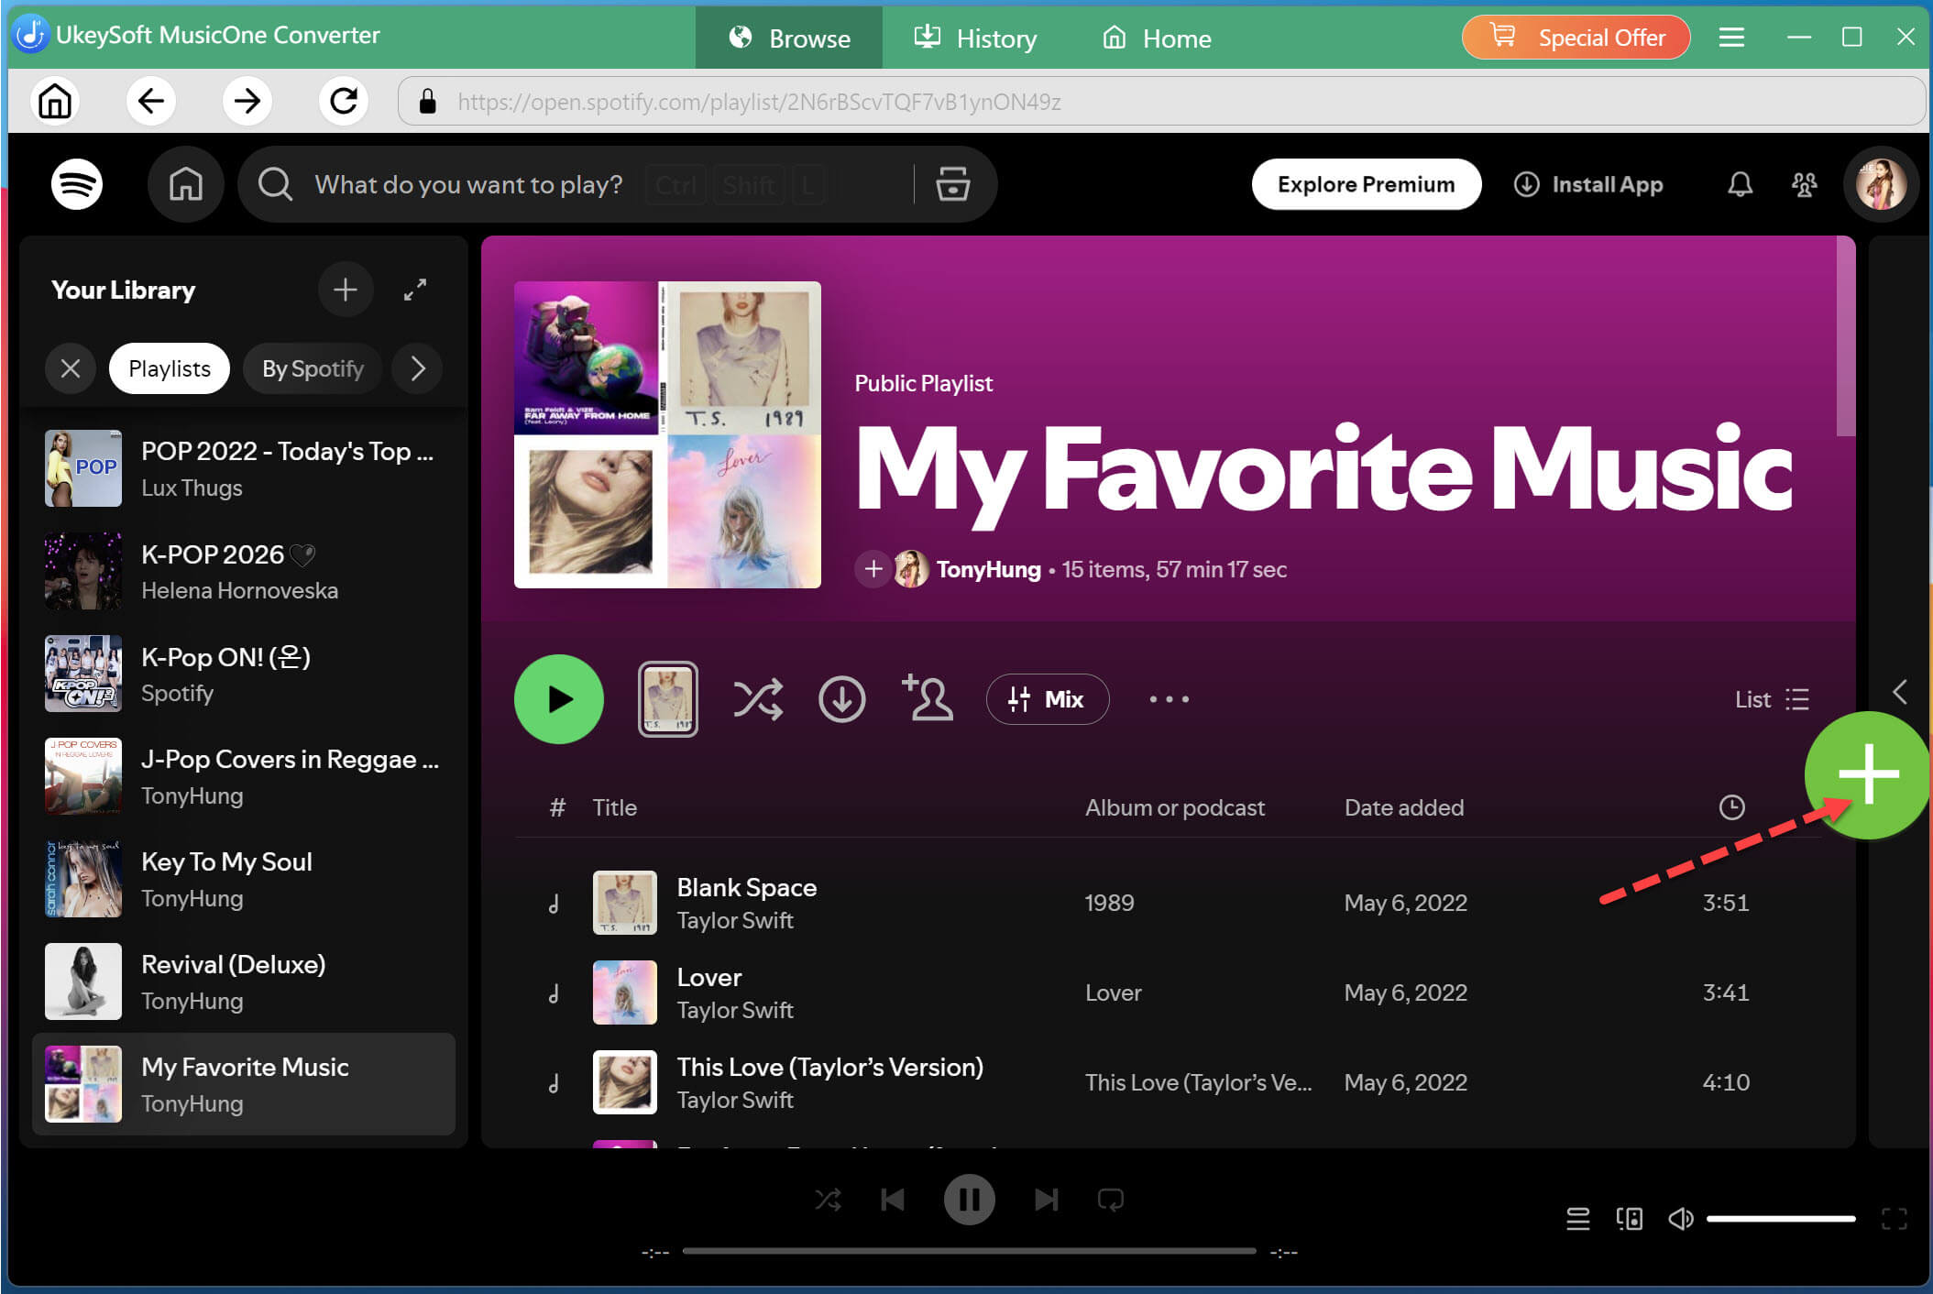Toggle the By Spotify filter chip
This screenshot has height=1294, width=1933.
(313, 368)
